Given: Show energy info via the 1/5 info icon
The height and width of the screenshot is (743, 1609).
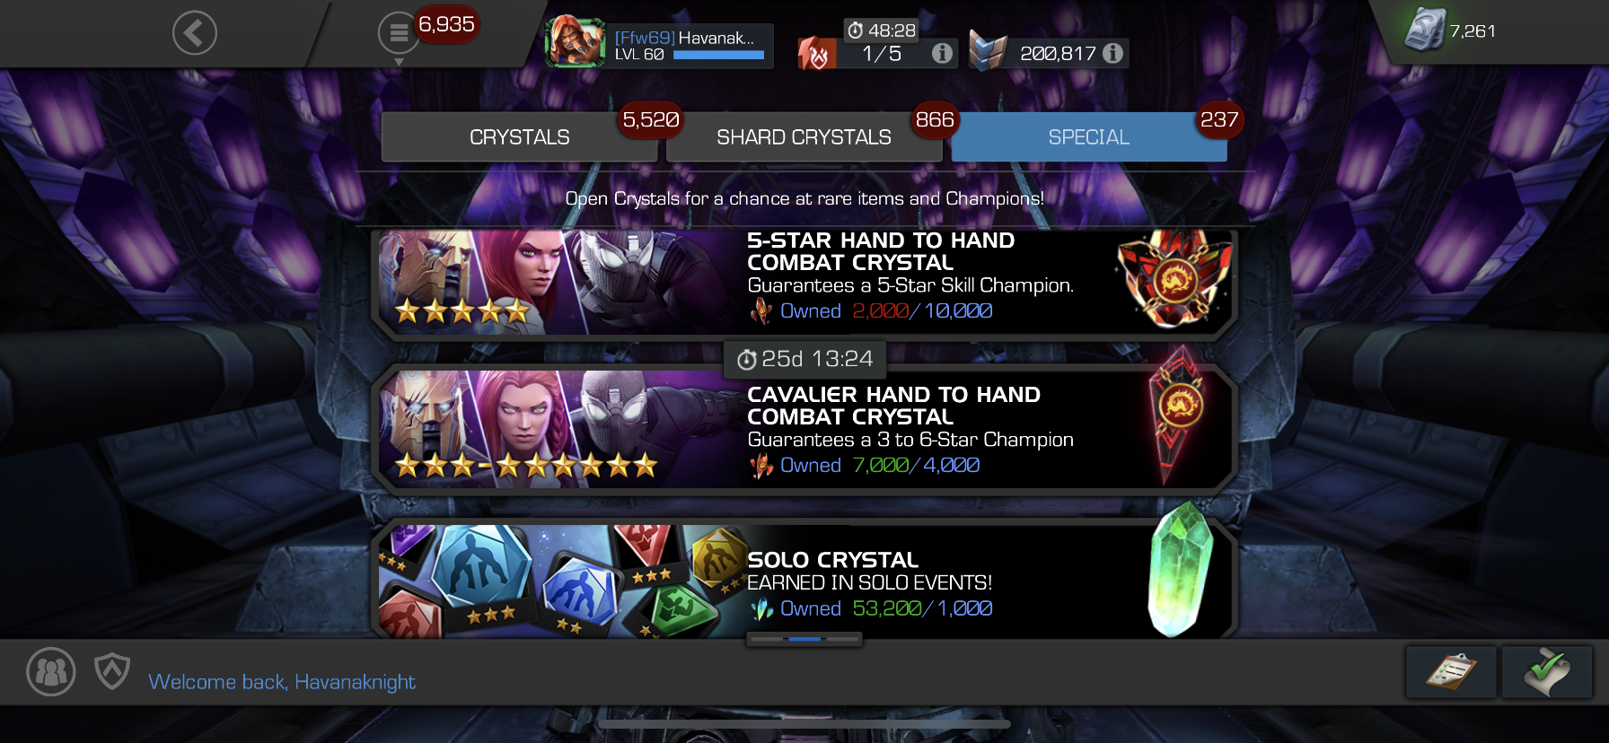Looking at the screenshot, I should click(942, 53).
